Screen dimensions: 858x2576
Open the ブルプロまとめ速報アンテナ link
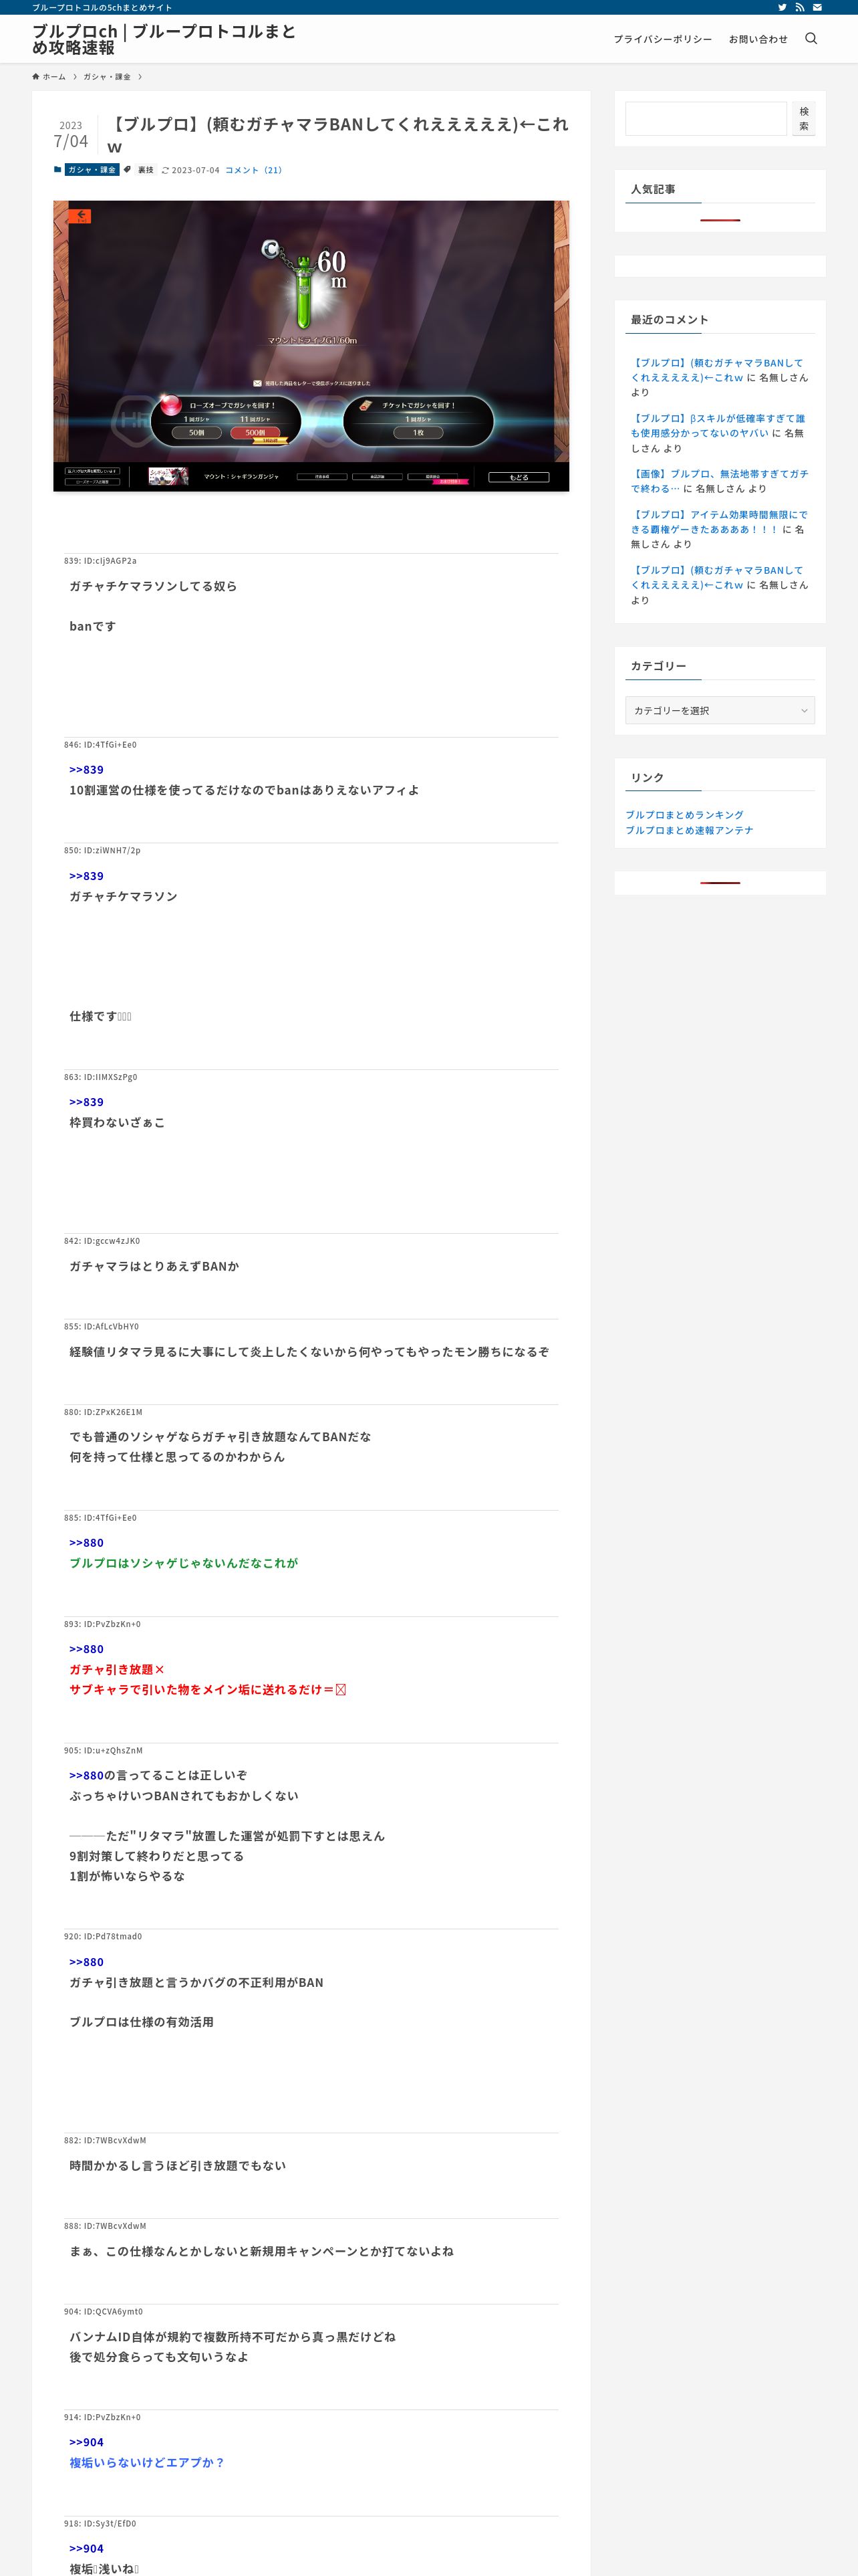pyautogui.click(x=689, y=830)
